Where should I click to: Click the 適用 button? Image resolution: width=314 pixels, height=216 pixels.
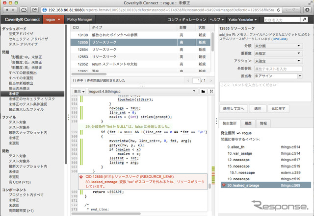point(258,109)
